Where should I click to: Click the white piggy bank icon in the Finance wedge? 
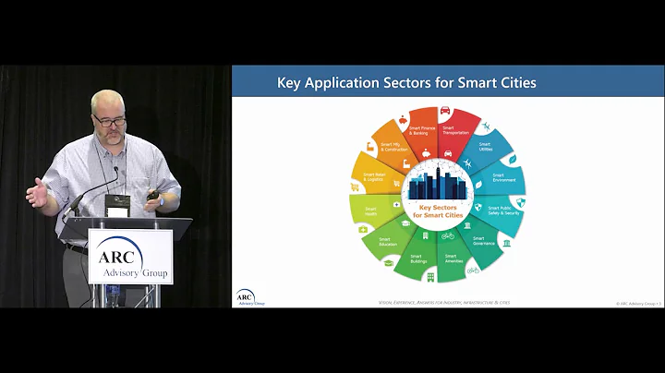click(426, 153)
